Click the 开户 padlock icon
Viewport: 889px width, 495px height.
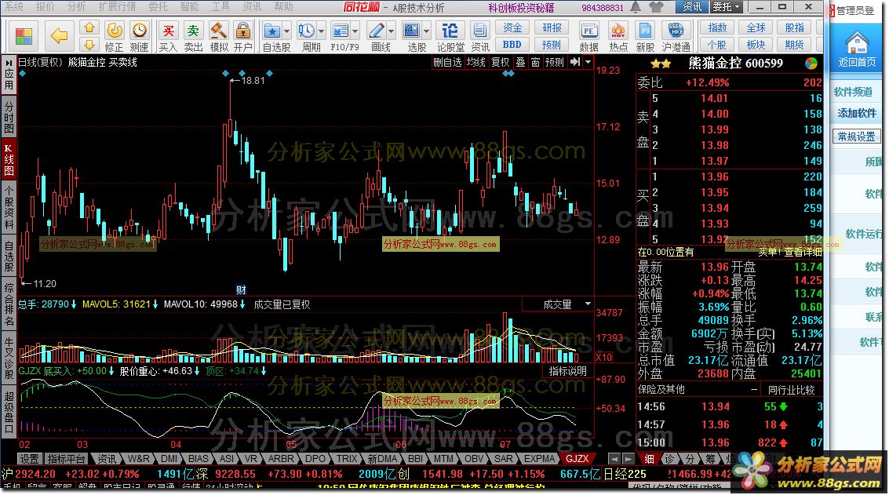(243, 30)
